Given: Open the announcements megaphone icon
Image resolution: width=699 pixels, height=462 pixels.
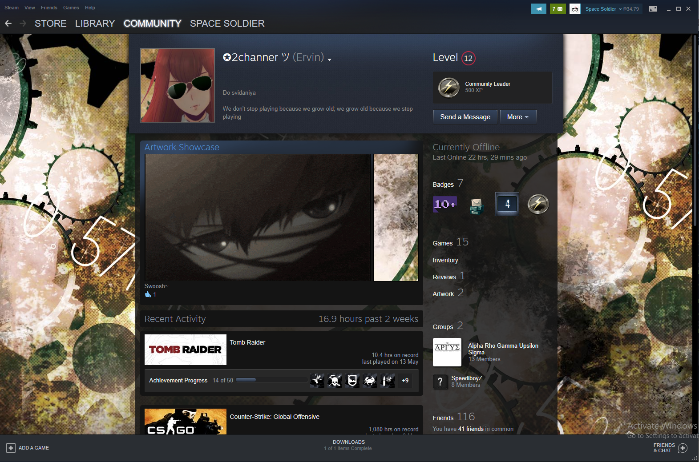Looking at the screenshot, I should point(538,9).
